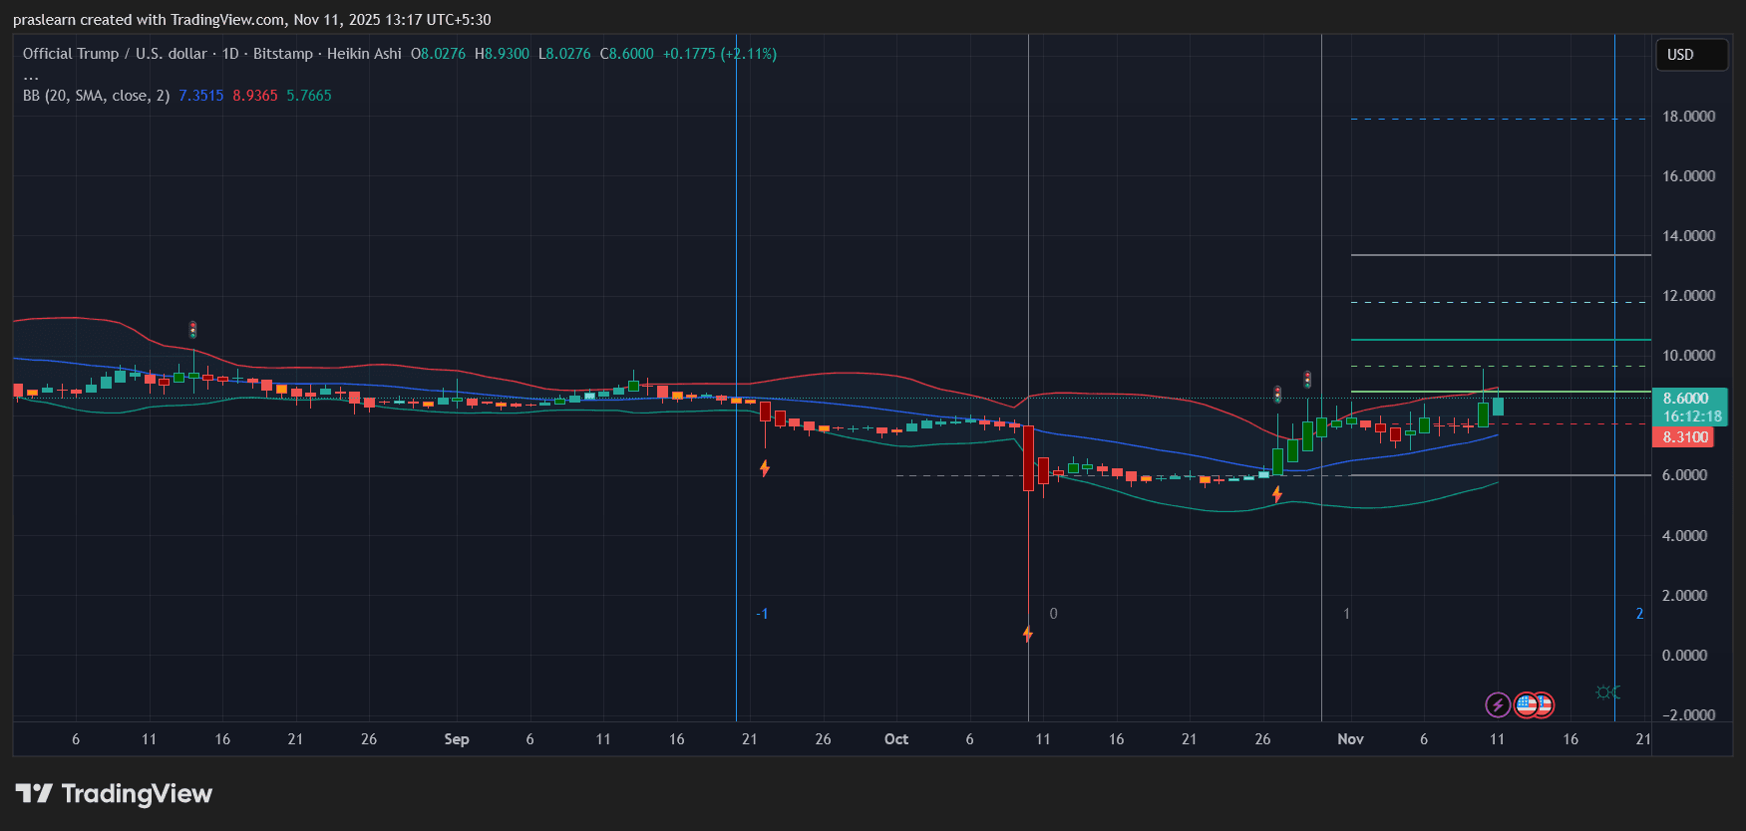Expand the collapsed legend ellipsis
The image size is (1746, 831).
[31, 76]
